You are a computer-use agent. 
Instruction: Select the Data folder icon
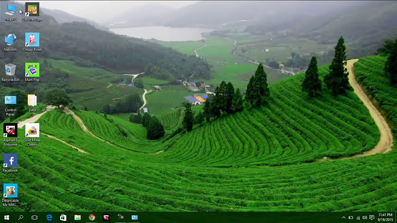(32, 103)
